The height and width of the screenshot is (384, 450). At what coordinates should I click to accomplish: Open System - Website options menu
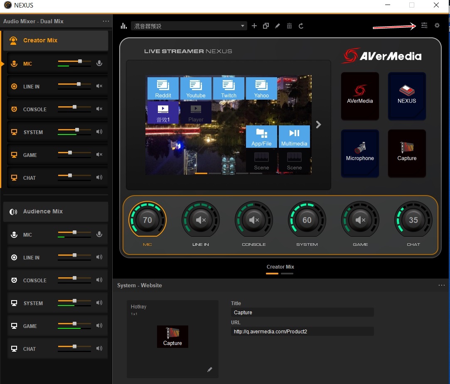coord(442,285)
